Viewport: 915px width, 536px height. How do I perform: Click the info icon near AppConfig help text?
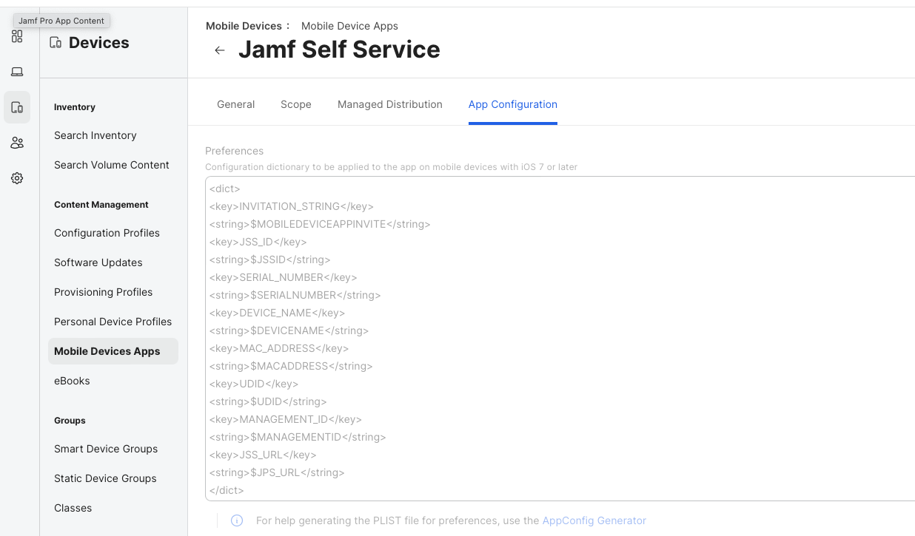click(x=237, y=520)
